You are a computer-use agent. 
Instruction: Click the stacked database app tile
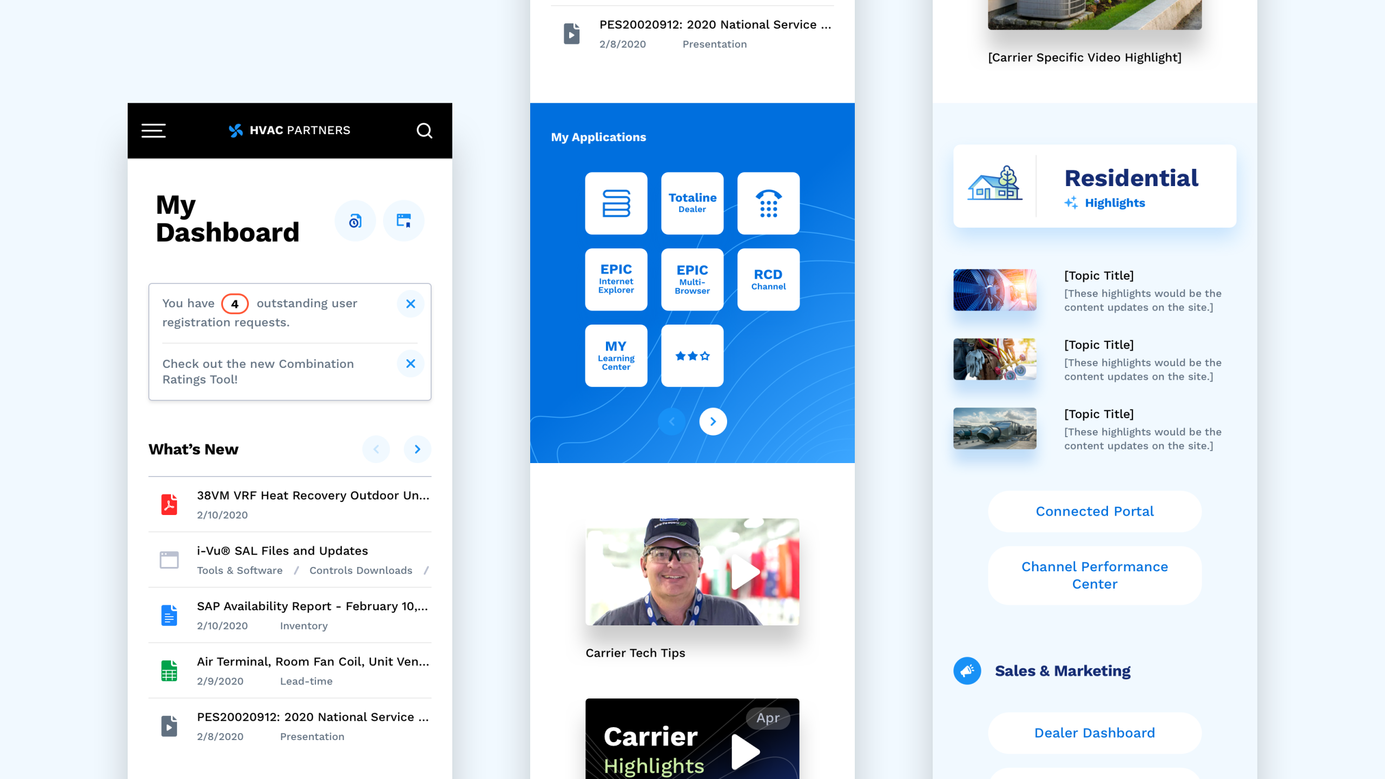(x=616, y=203)
